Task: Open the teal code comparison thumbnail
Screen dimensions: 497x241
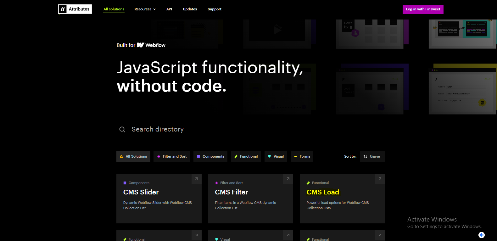Action: [x=462, y=34]
